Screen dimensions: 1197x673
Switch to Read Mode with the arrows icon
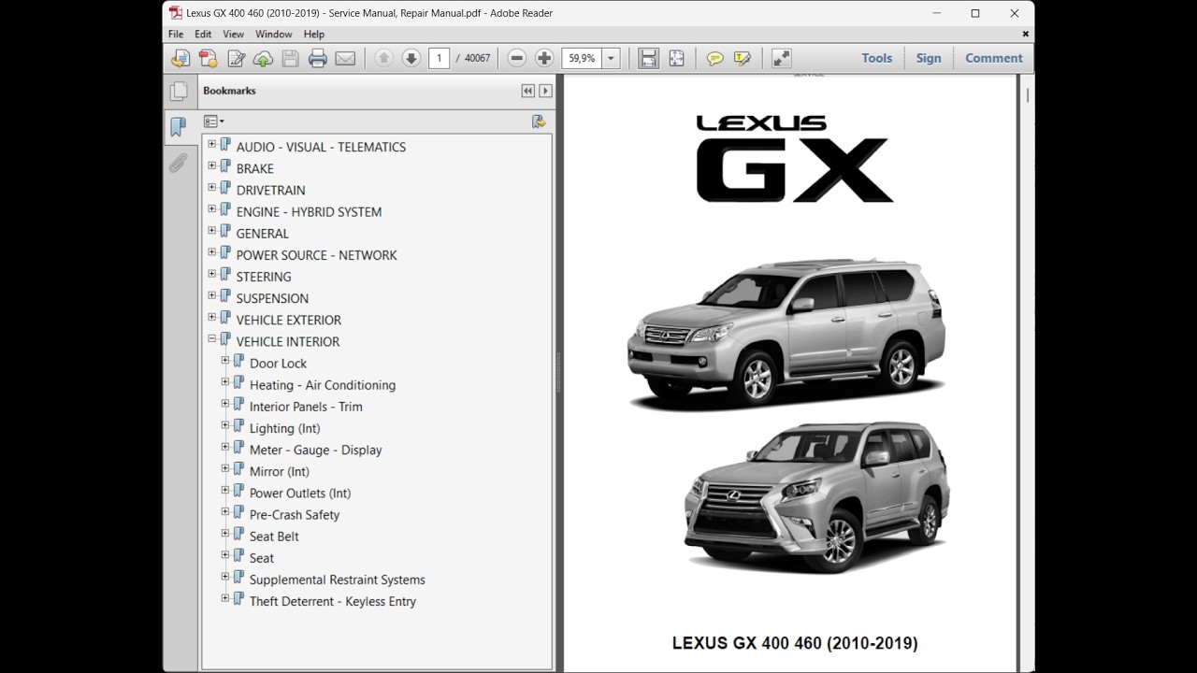click(x=782, y=58)
